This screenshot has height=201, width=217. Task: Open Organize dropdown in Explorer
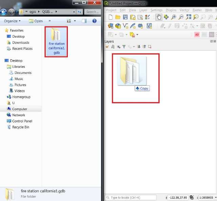12,21
